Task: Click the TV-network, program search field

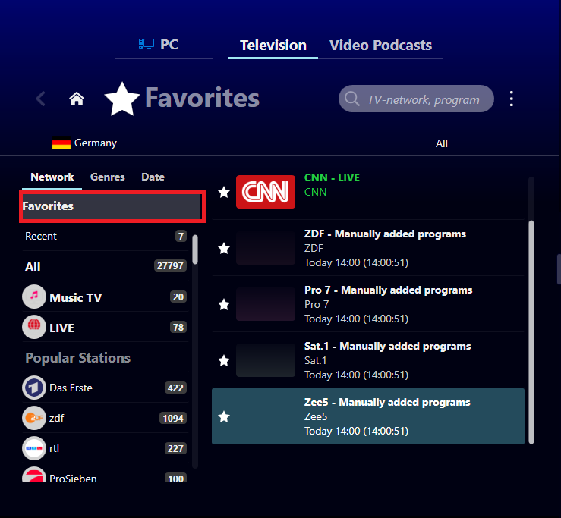Action: (416, 99)
